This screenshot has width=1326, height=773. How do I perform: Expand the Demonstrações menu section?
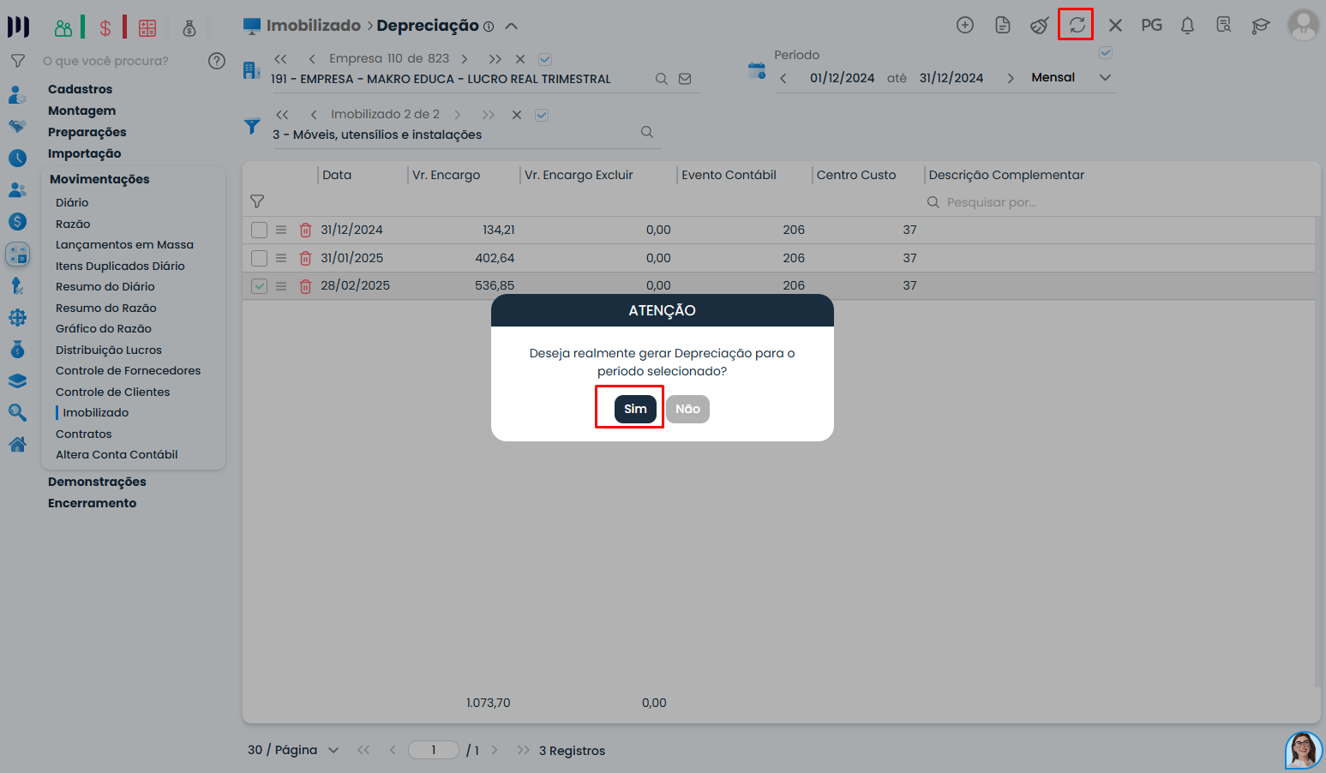[97, 482]
